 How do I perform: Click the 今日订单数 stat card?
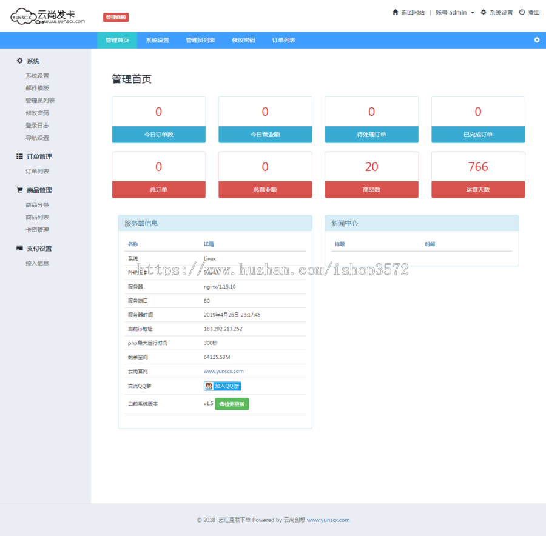[x=159, y=119]
